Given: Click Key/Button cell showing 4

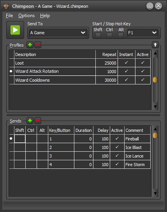Looking at the screenshot, I should pyautogui.click(x=61, y=165).
